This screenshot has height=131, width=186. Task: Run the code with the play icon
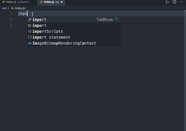[x=167, y=2]
